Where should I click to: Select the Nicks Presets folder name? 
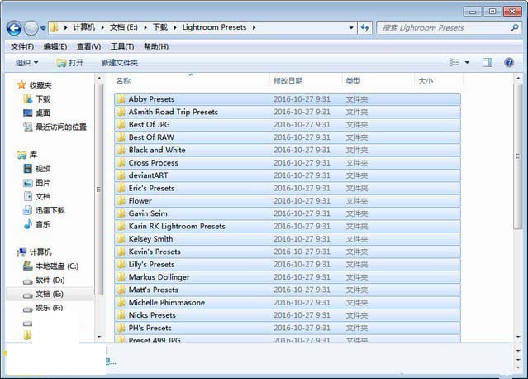(x=152, y=315)
